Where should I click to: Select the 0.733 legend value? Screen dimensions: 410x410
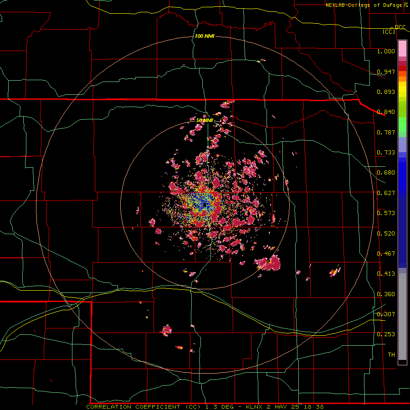[x=386, y=153]
